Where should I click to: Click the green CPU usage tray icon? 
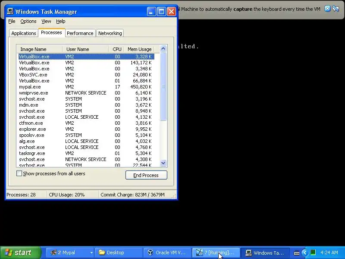point(313,252)
